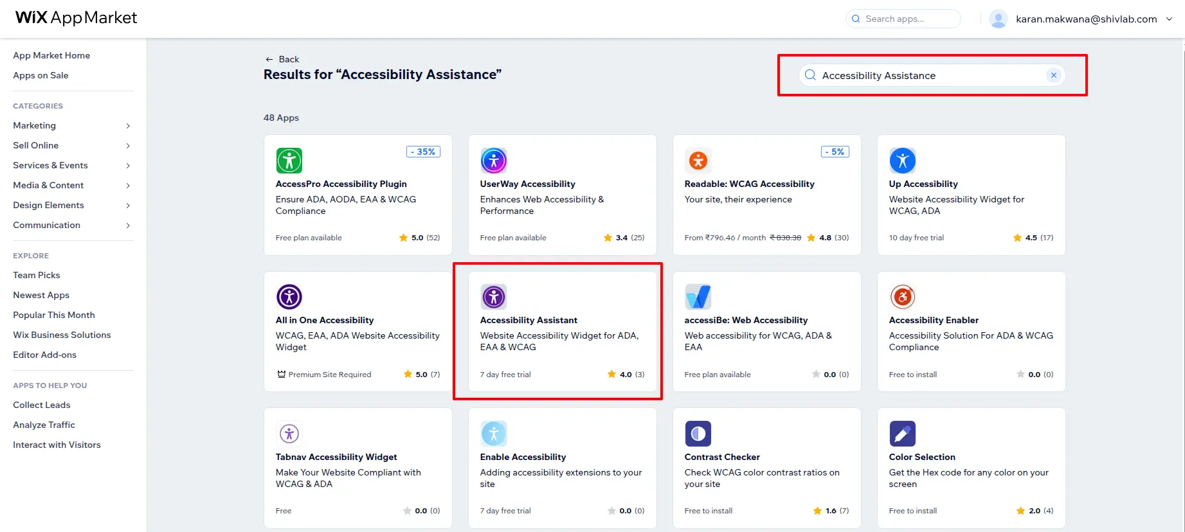
Task: Click the UserWay Accessibility app icon
Action: [493, 161]
